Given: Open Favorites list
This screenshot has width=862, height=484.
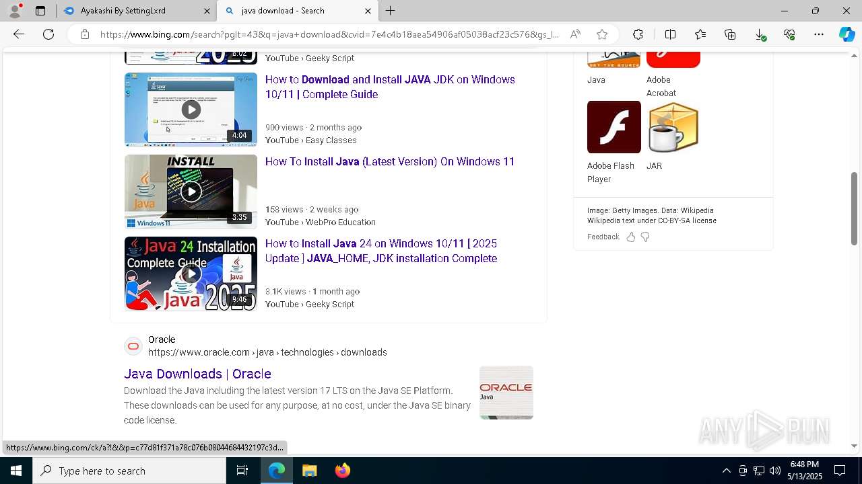Looking at the screenshot, I should point(700,34).
